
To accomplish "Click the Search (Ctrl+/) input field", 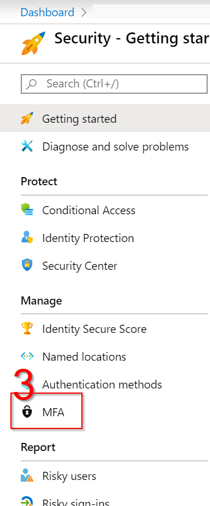I will (x=114, y=84).
